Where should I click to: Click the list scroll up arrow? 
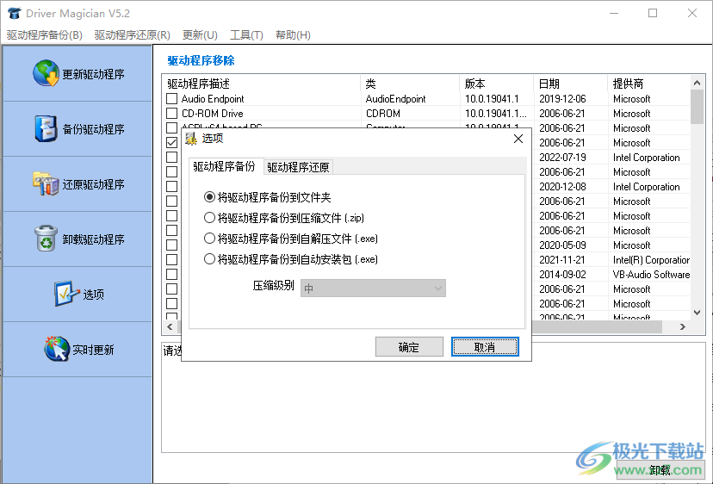[697, 83]
